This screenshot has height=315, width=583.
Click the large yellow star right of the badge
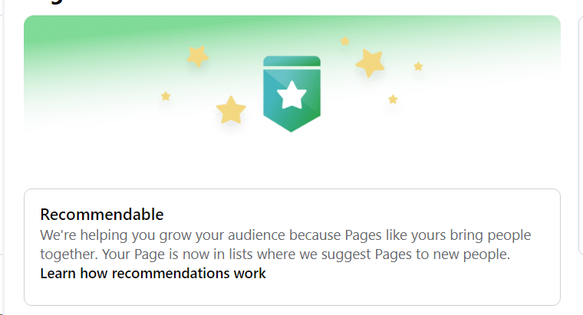coord(371,64)
